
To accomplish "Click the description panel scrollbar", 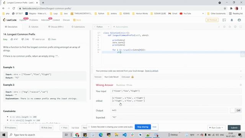I will pyautogui.click(x=90, y=65).
